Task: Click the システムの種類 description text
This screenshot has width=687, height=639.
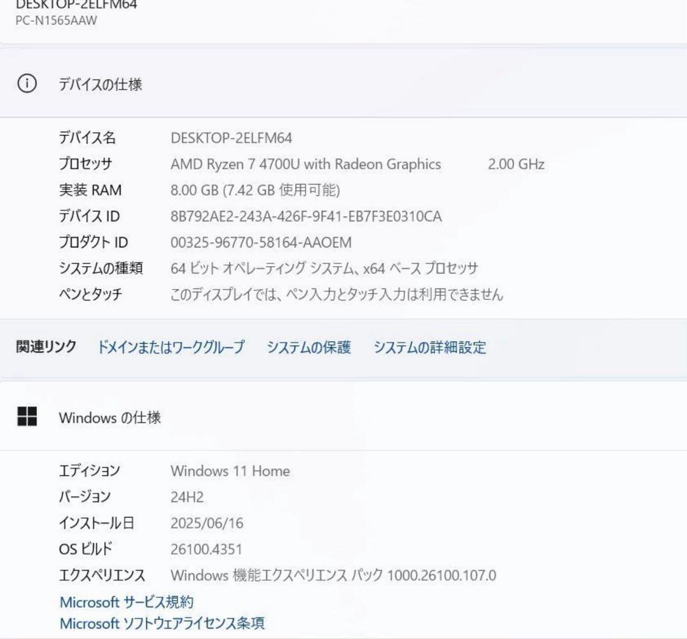Action: coord(322,268)
